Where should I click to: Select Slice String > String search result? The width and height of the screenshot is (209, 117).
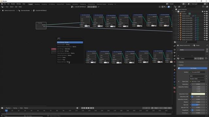pos(70,42)
